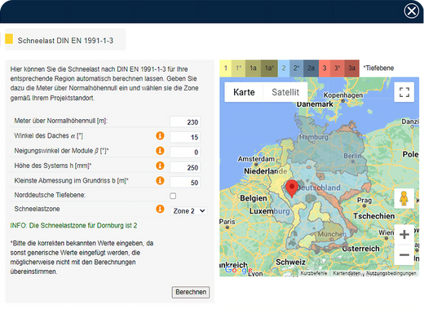Image resolution: width=424 pixels, height=318 pixels.
Task: Open info for Höhe des Systems
Action: tap(160, 166)
